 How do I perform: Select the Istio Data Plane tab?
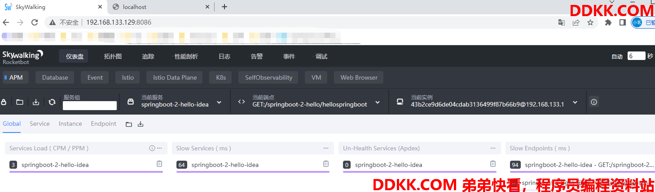tap(175, 77)
